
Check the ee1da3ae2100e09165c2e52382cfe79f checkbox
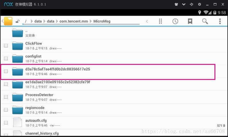[x=6, y=84]
